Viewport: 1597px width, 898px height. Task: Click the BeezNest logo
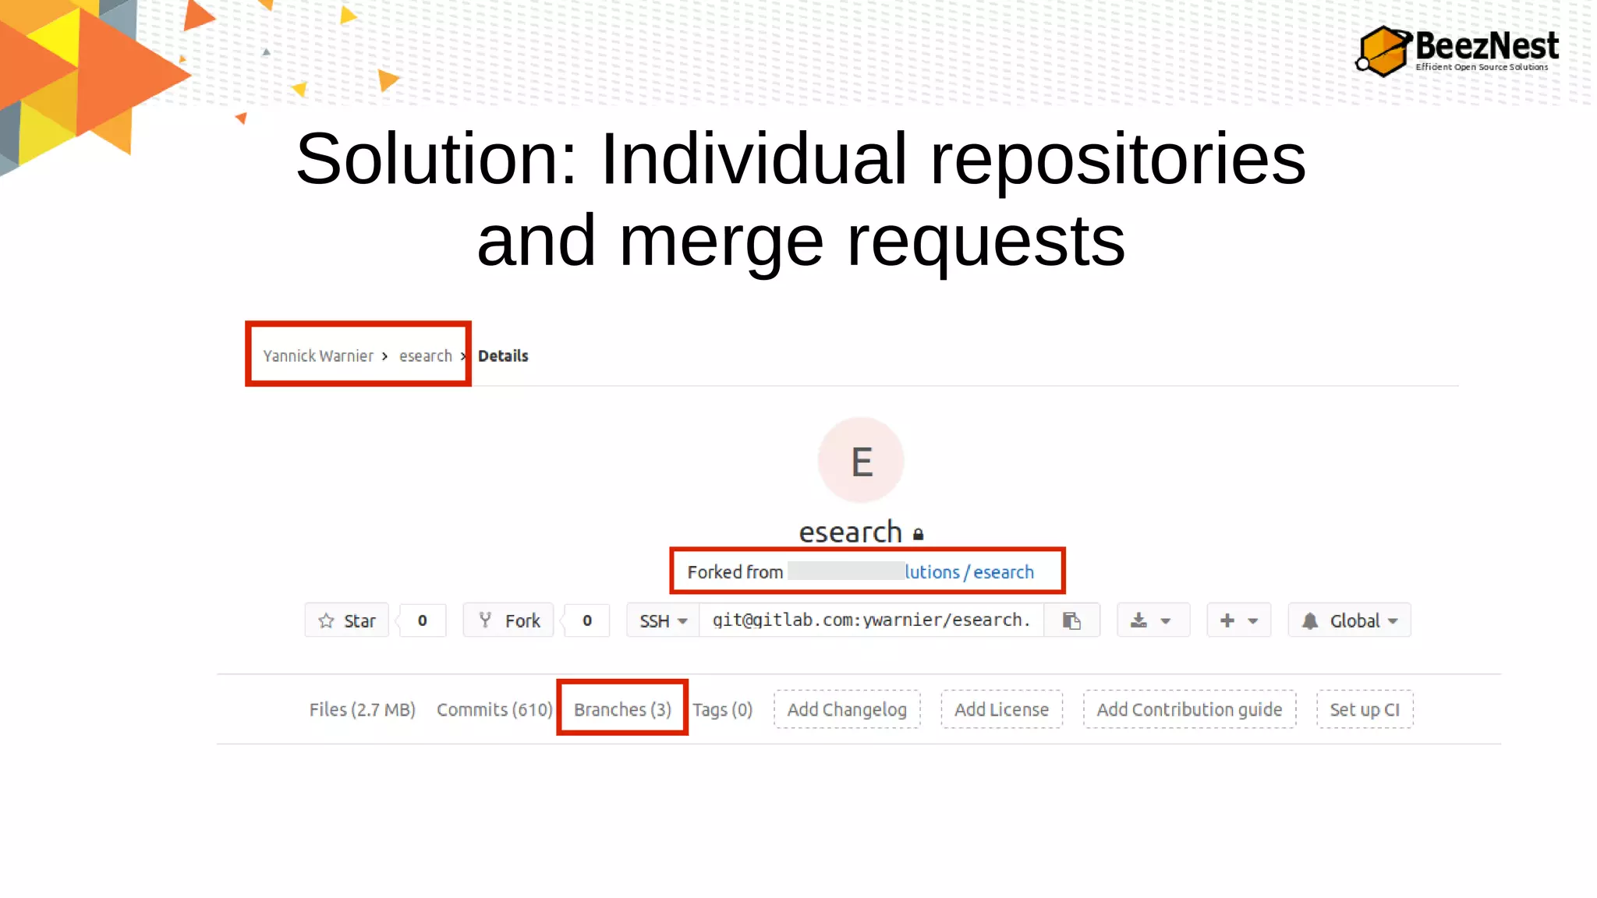(x=1457, y=51)
